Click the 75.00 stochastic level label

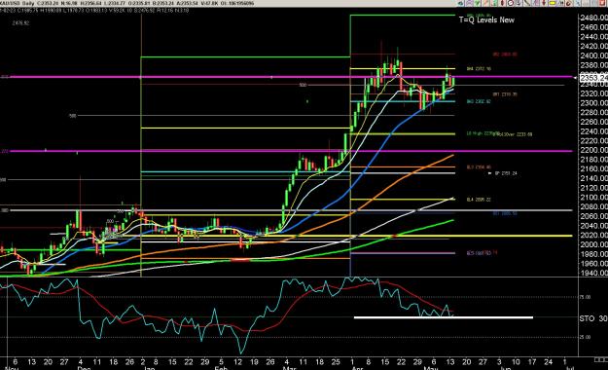(586, 297)
